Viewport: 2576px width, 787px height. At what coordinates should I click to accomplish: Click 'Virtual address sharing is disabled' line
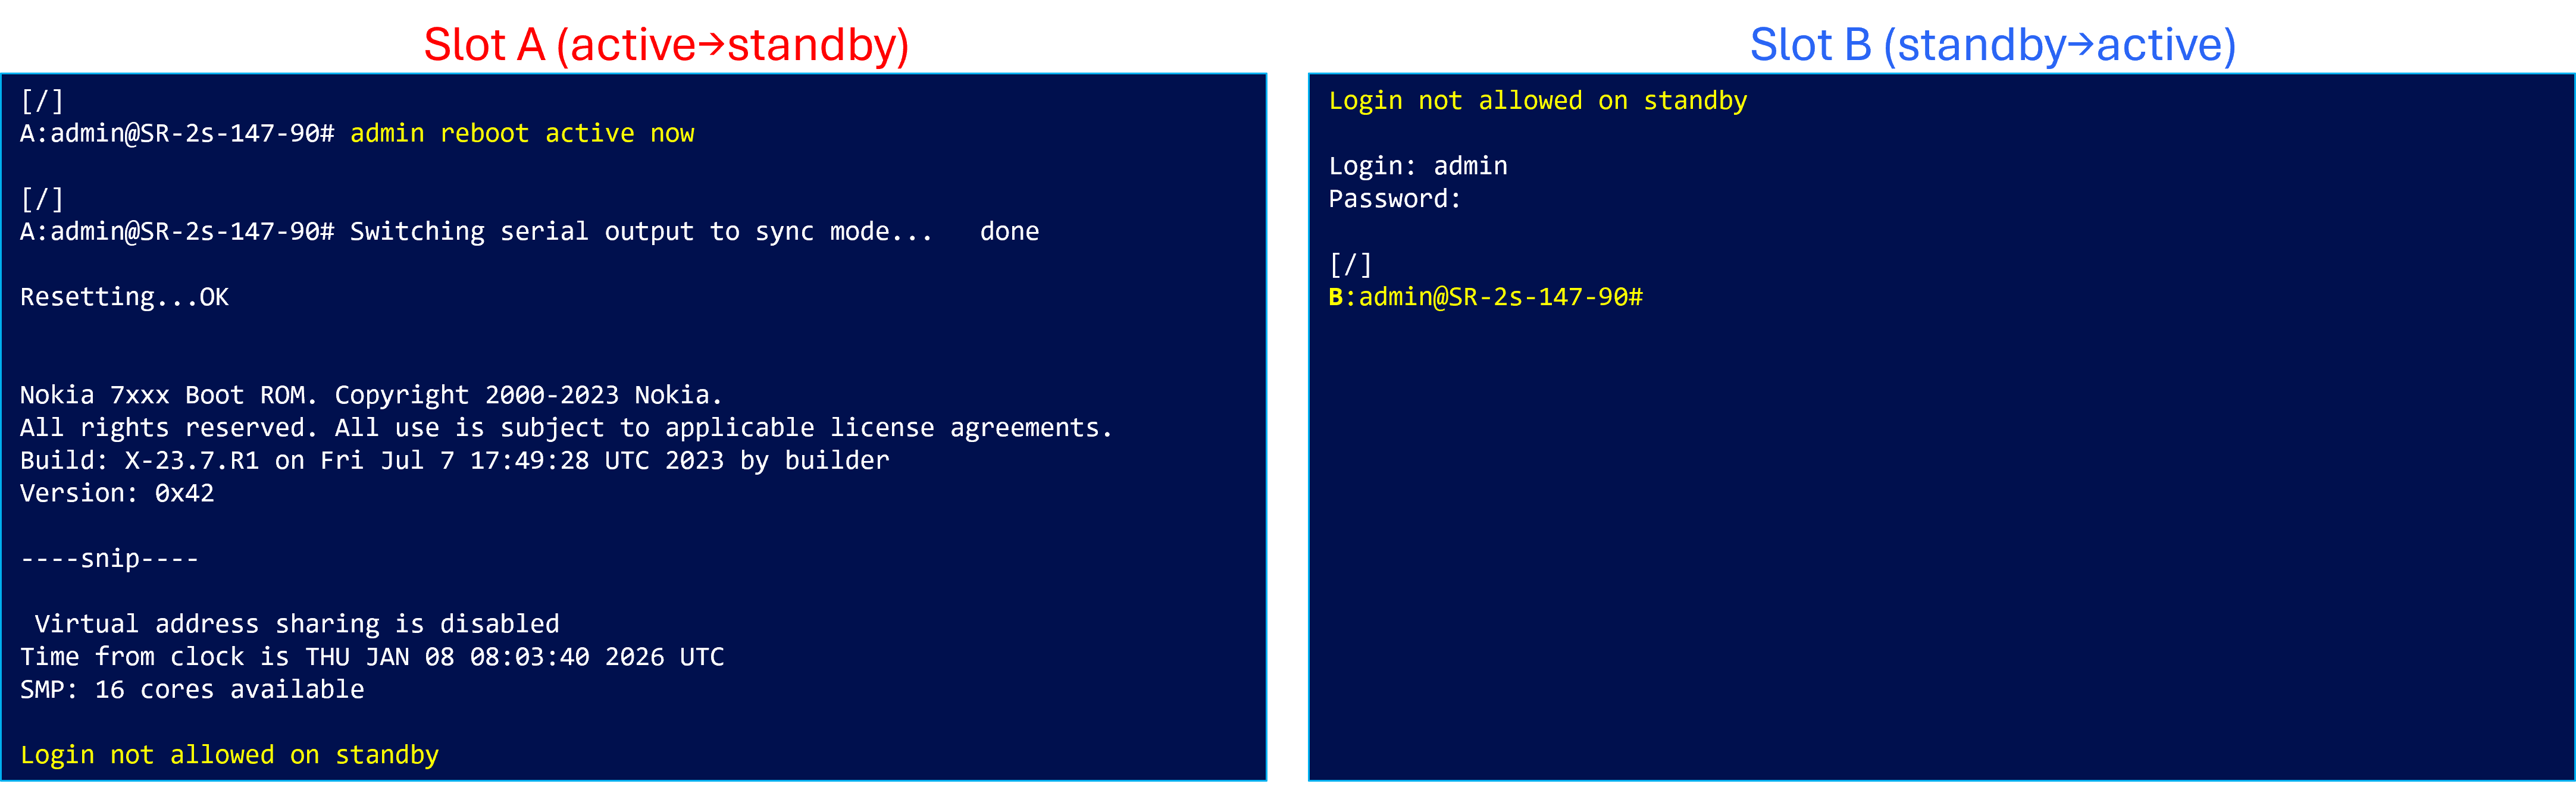pos(296,624)
